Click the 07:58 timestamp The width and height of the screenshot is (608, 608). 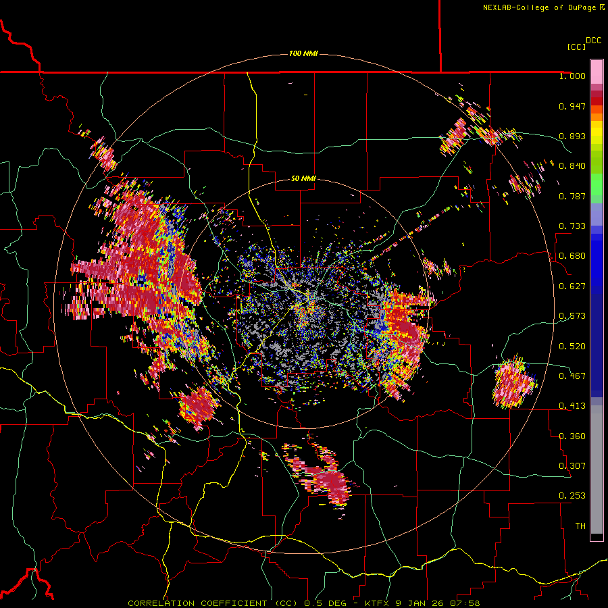point(465,603)
